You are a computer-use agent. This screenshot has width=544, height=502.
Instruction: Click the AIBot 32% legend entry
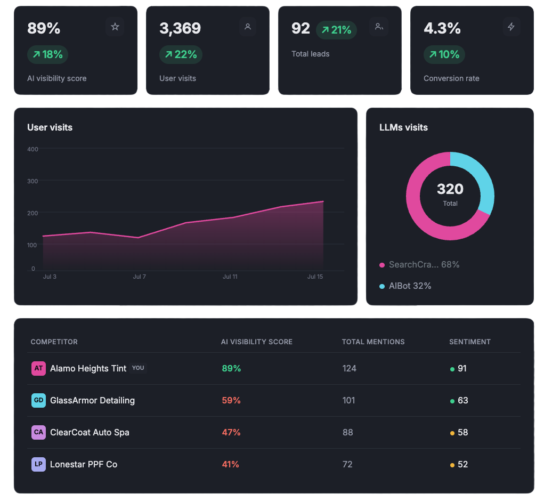[x=405, y=286]
